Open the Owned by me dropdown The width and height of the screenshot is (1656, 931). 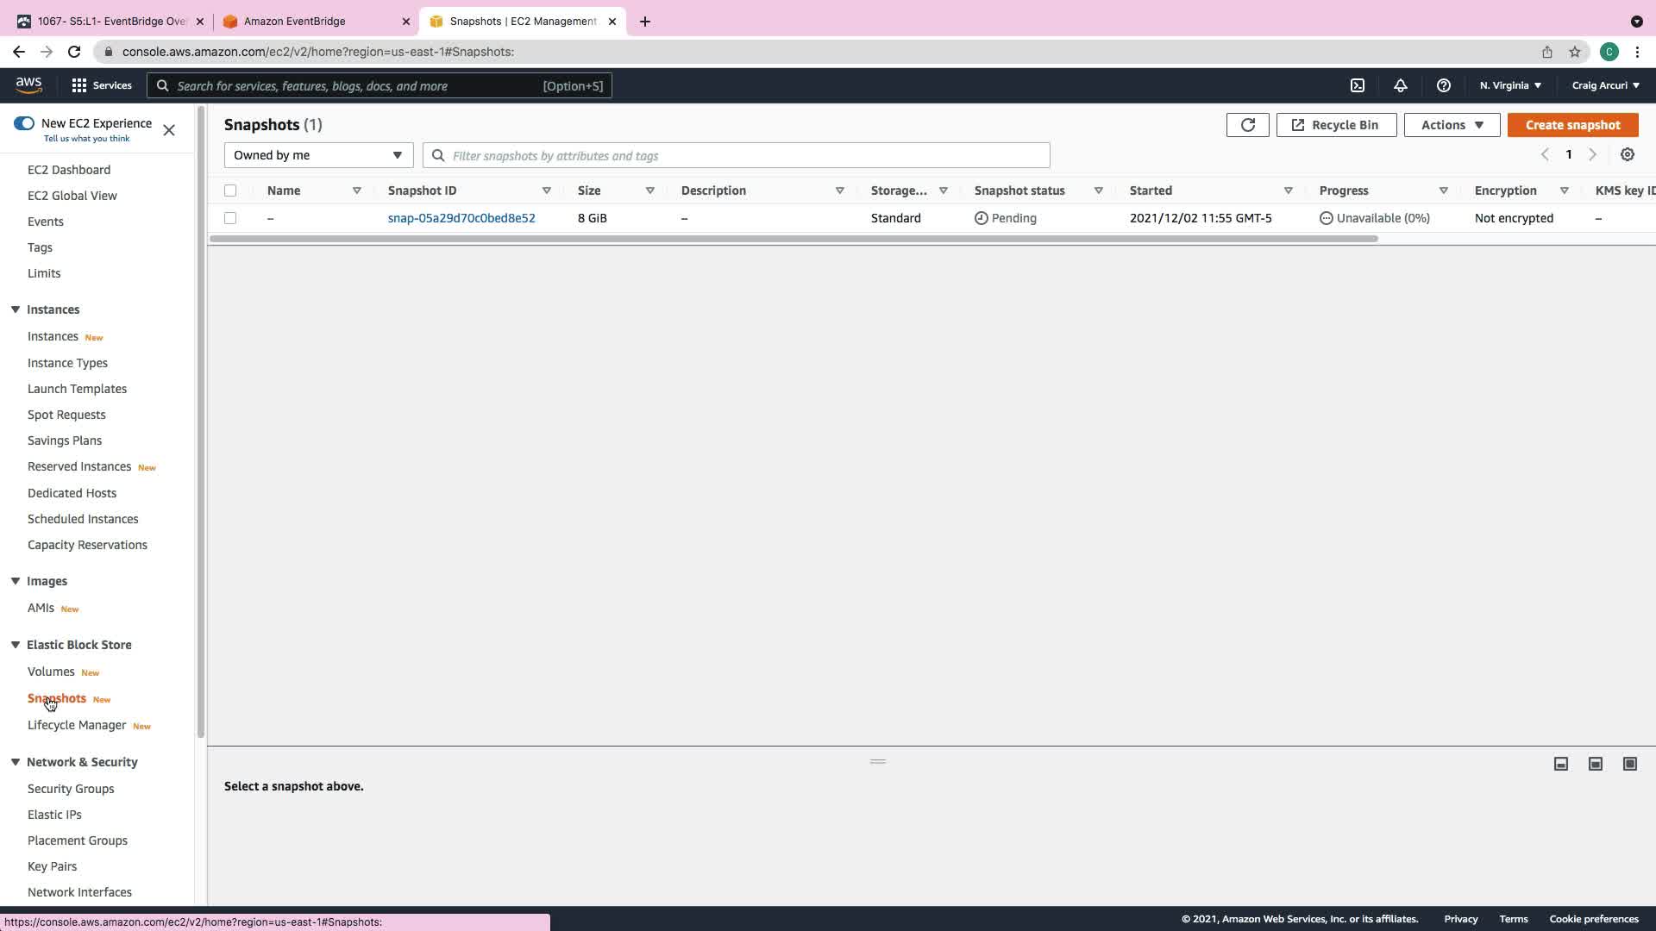[318, 155]
